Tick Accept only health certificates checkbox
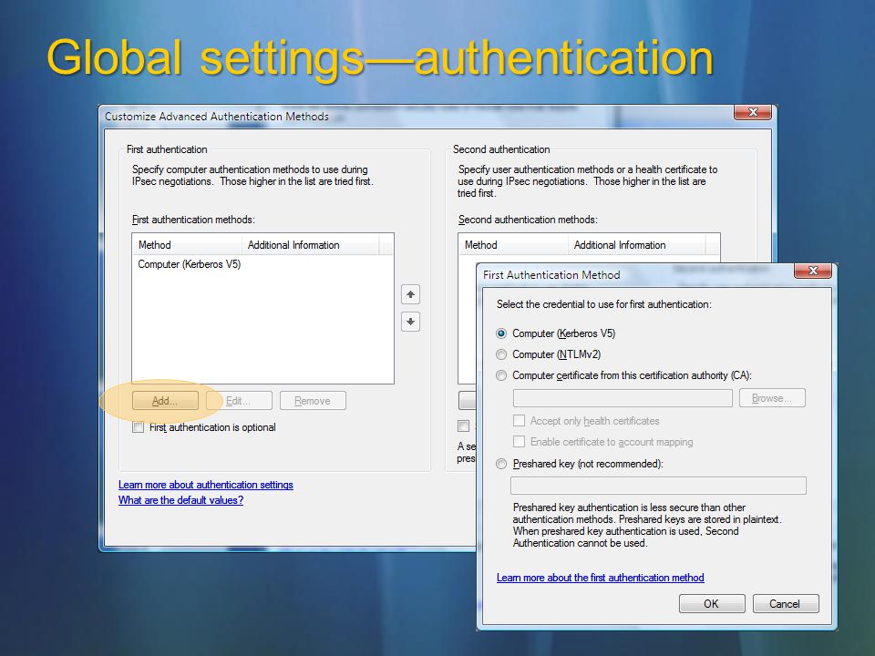This screenshot has height=656, width=875. point(519,421)
